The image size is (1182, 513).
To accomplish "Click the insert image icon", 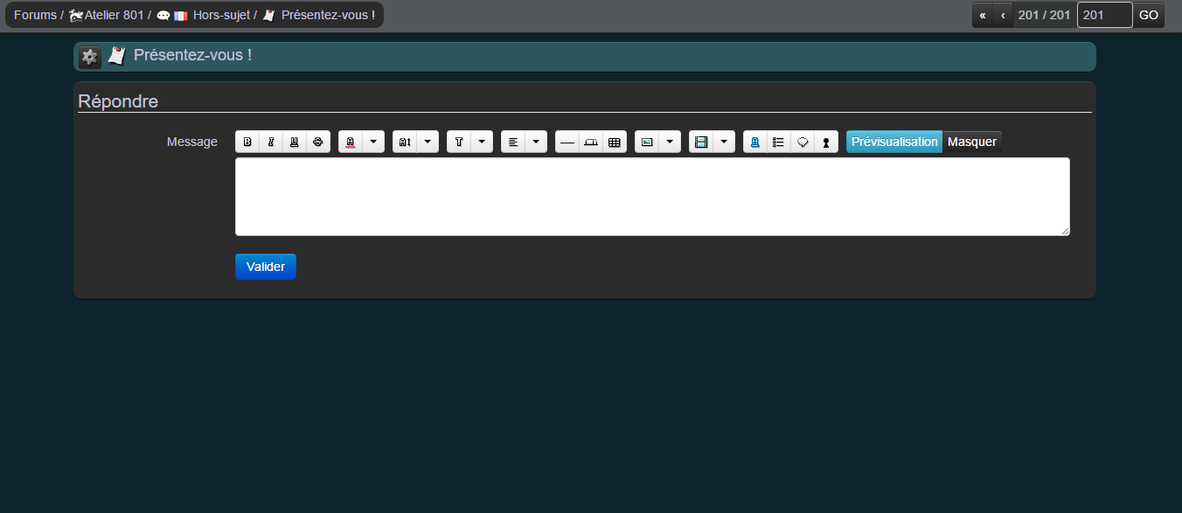I will point(647,142).
